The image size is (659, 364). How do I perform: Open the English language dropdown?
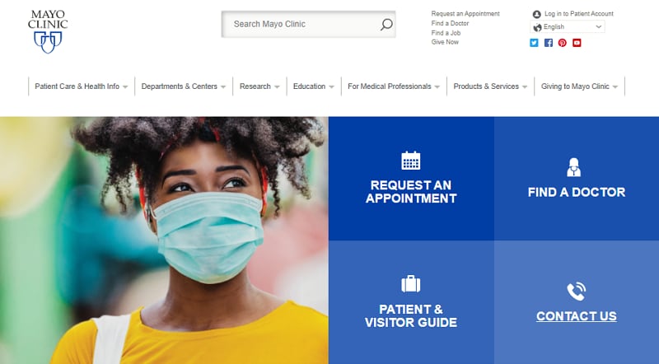568,27
